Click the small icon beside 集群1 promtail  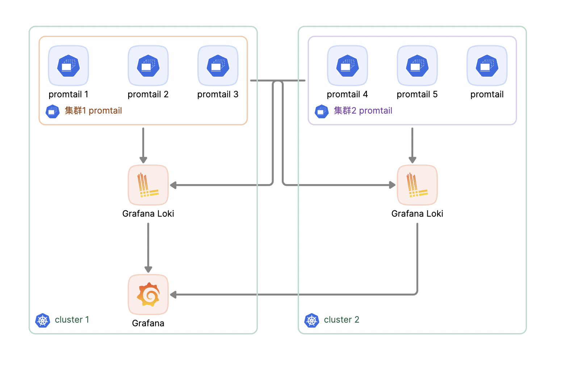[53, 111]
